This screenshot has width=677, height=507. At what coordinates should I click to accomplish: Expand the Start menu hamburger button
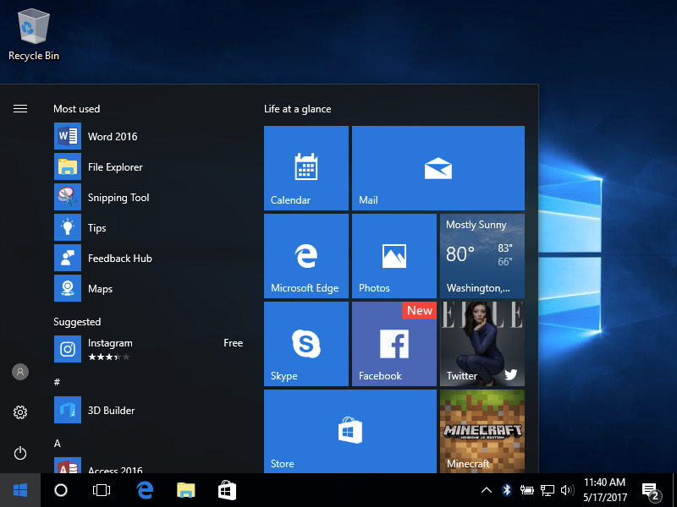pyautogui.click(x=20, y=108)
